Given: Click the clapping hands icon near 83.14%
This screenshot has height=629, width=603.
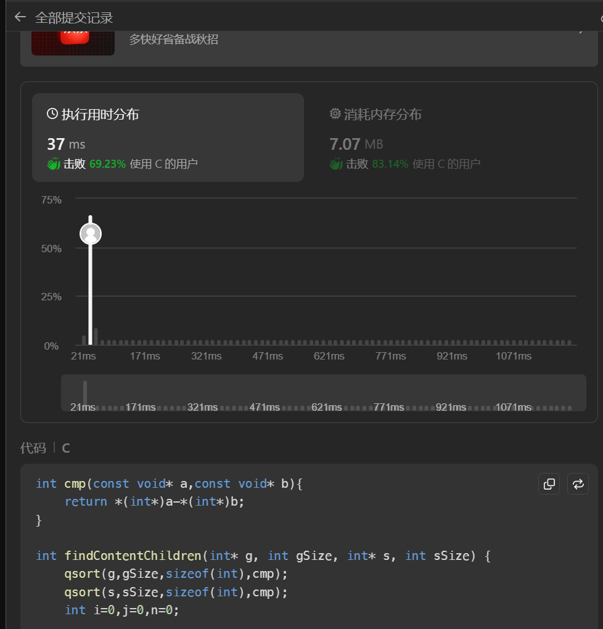Looking at the screenshot, I should click(336, 164).
